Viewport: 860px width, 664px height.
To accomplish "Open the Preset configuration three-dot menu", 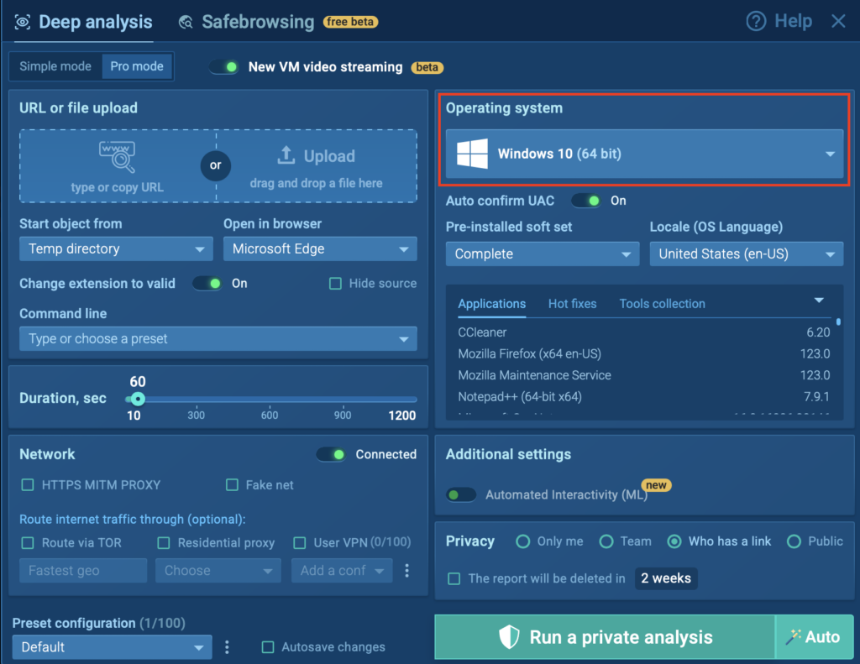I will click(227, 647).
